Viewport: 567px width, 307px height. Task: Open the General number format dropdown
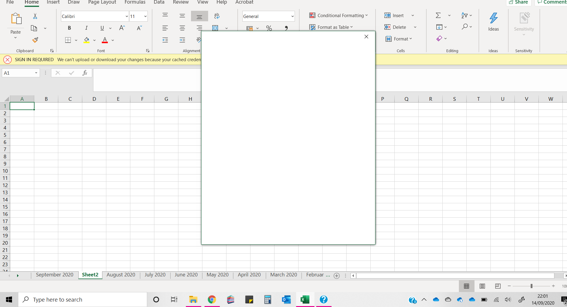click(293, 16)
